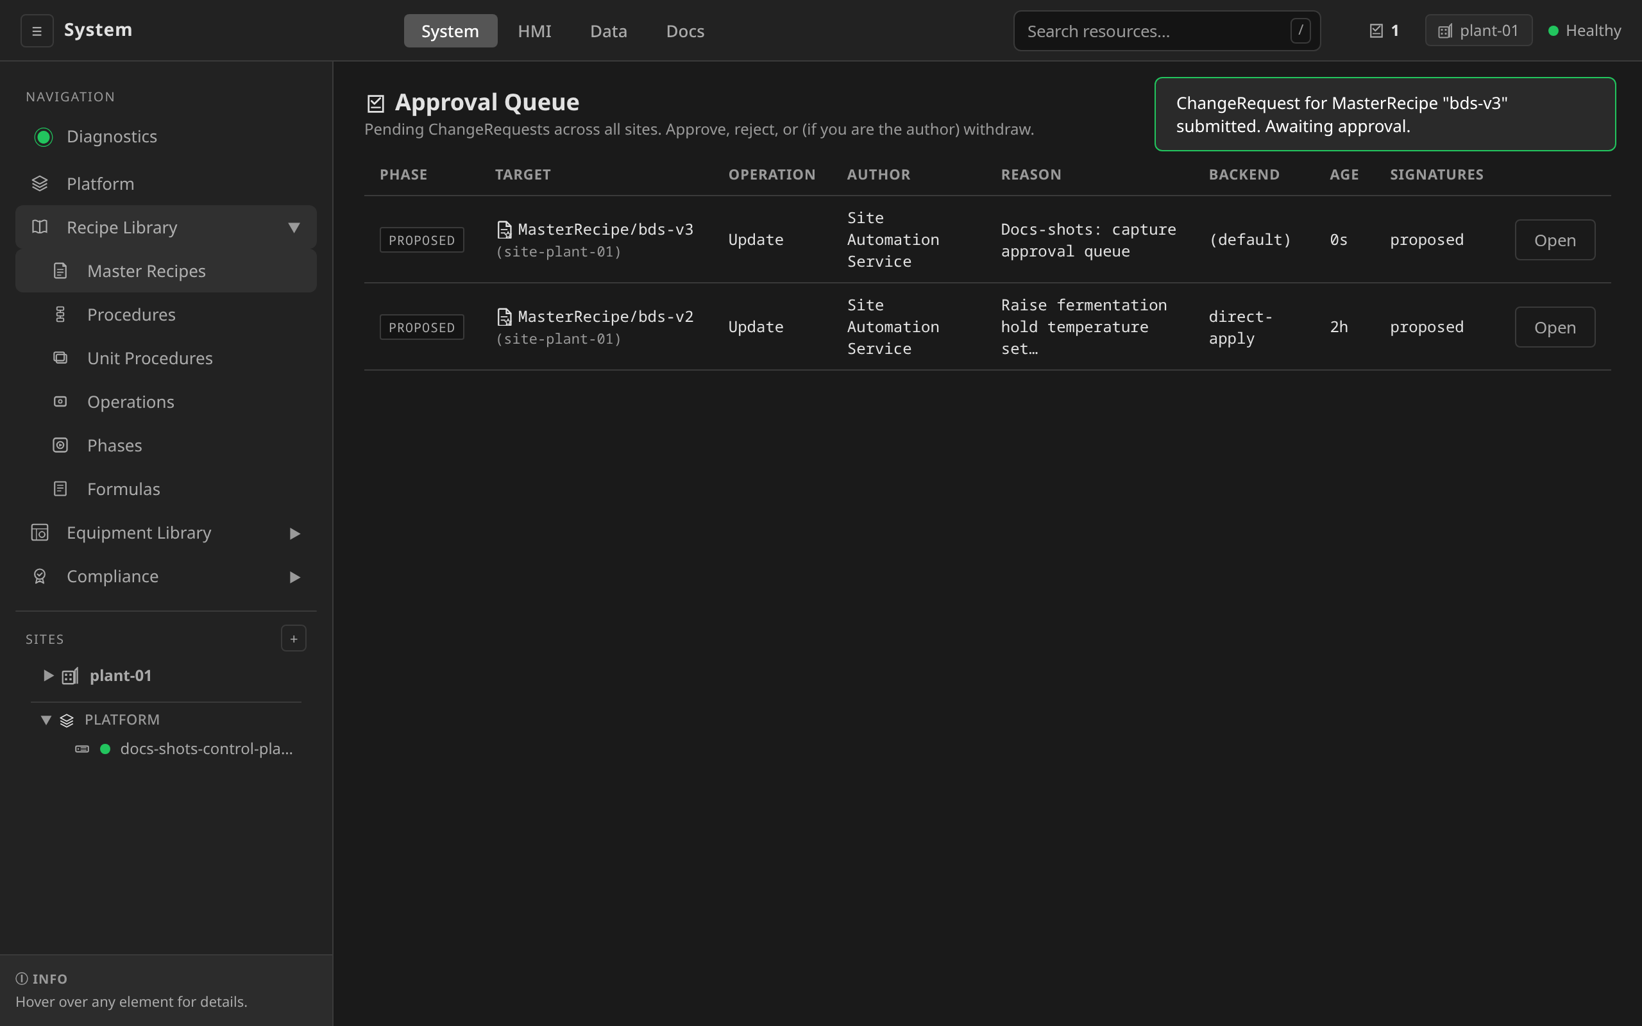Click the docs-shots-control-plane server icon
This screenshot has width=1642, height=1026.
coord(82,749)
